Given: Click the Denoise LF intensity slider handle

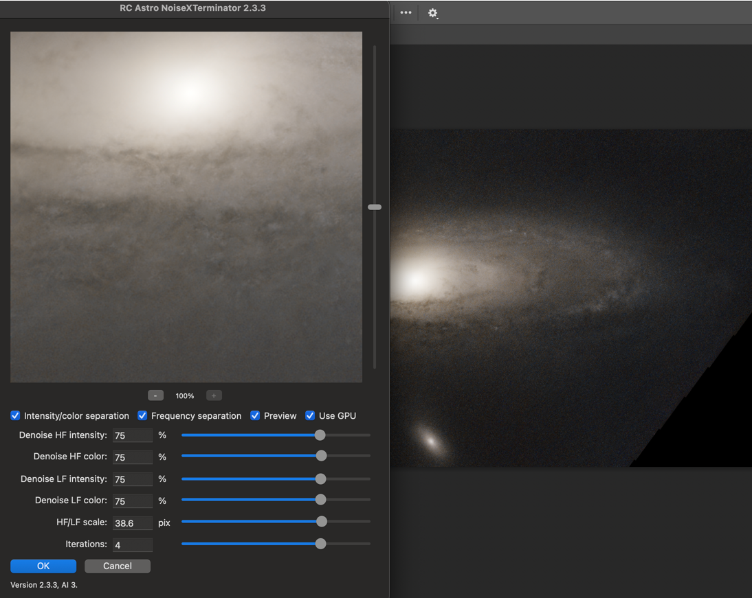Looking at the screenshot, I should [x=320, y=479].
